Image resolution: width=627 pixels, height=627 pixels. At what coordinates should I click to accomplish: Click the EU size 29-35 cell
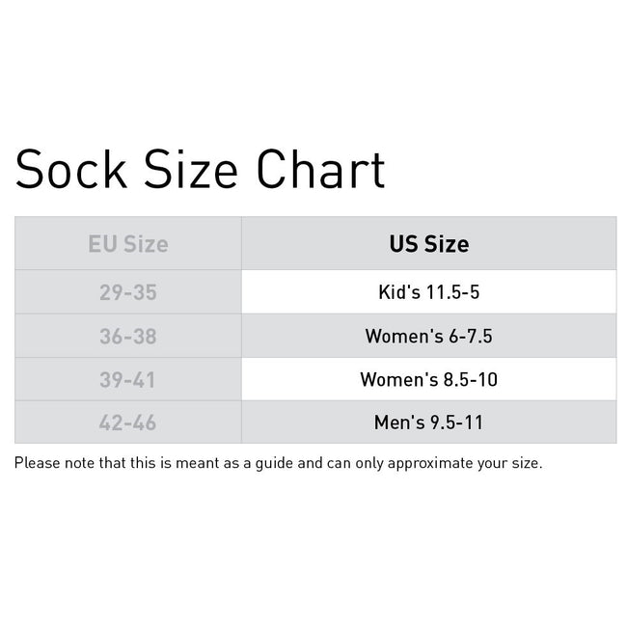pos(127,291)
